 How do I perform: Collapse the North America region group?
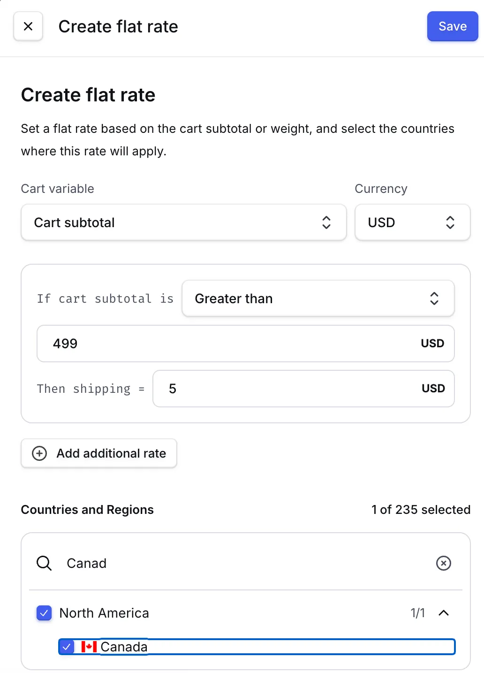pyautogui.click(x=443, y=613)
